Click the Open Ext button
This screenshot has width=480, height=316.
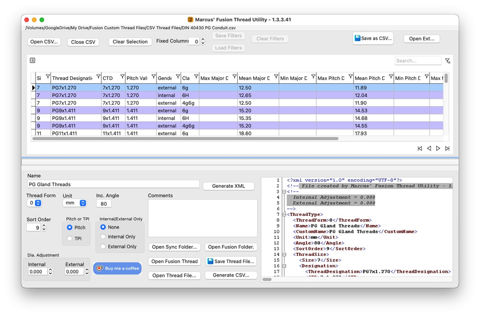(421, 38)
